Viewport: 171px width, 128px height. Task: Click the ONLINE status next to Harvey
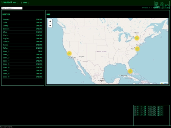point(39,19)
